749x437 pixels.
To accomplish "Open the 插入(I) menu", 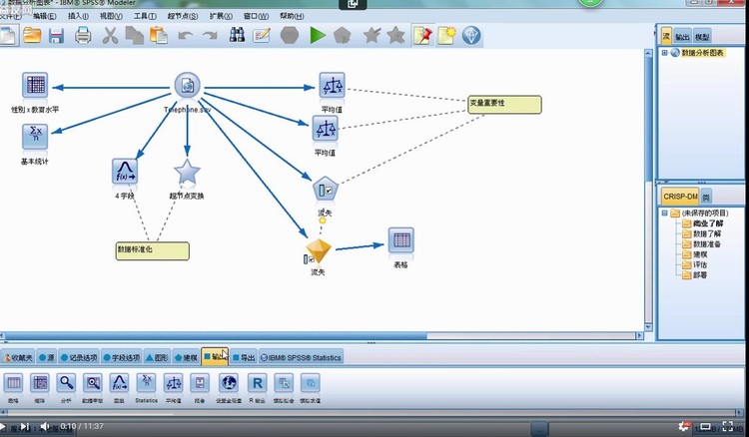I will coord(78,16).
